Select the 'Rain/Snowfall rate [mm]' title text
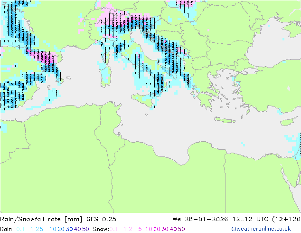The width and height of the screenshot is (301, 233). [x=41, y=219]
